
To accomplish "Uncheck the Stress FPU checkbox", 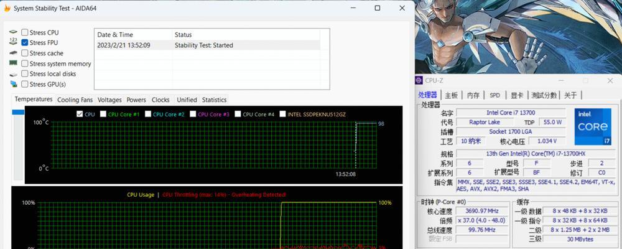I will coord(25,42).
